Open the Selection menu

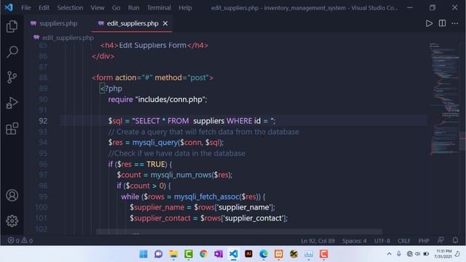70,8
